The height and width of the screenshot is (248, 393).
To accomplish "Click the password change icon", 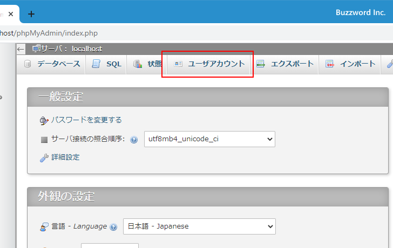I will 44,121.
